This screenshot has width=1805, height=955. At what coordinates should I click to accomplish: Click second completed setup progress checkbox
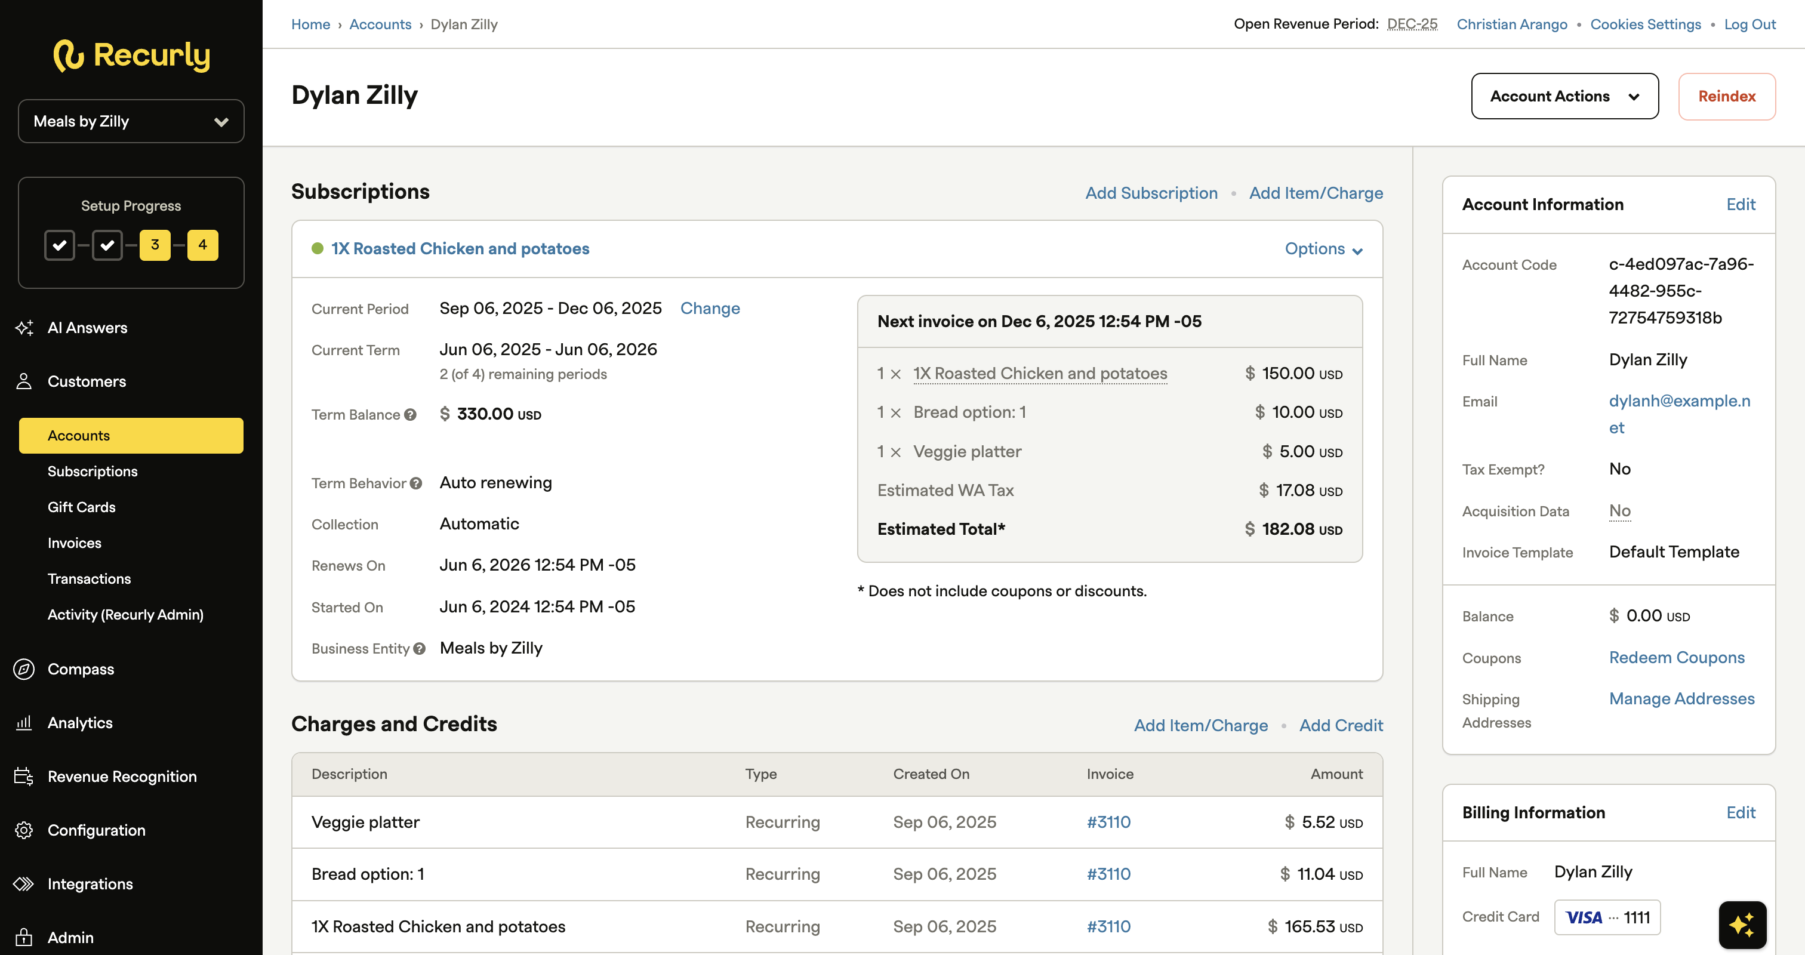(x=107, y=245)
